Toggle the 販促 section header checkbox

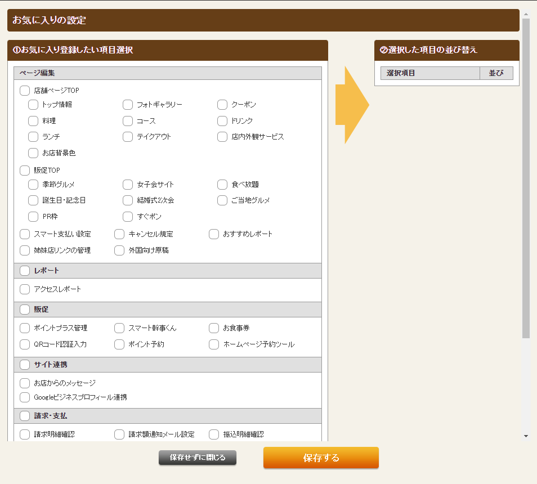click(25, 309)
